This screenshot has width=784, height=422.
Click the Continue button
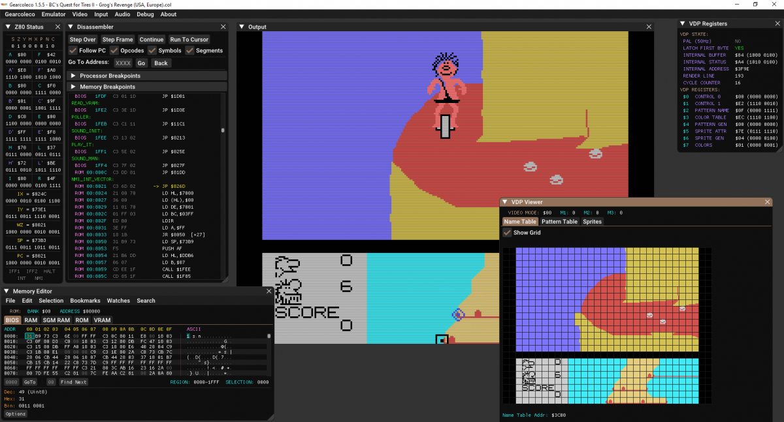pos(152,39)
